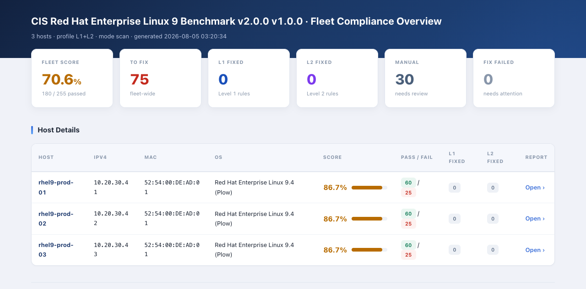
Task: Click the score progress bar for rhel9-prod-02
Action: (x=369, y=219)
